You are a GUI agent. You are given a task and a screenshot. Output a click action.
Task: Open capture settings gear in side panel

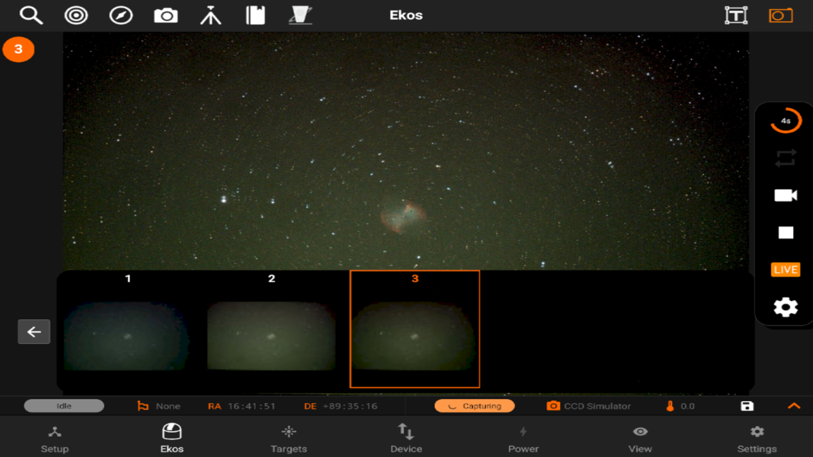pyautogui.click(x=786, y=307)
